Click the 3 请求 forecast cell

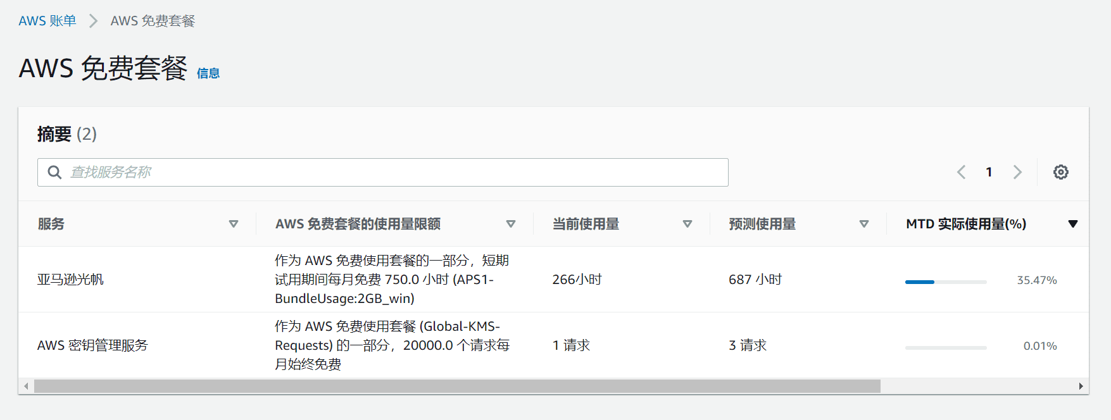click(x=748, y=345)
